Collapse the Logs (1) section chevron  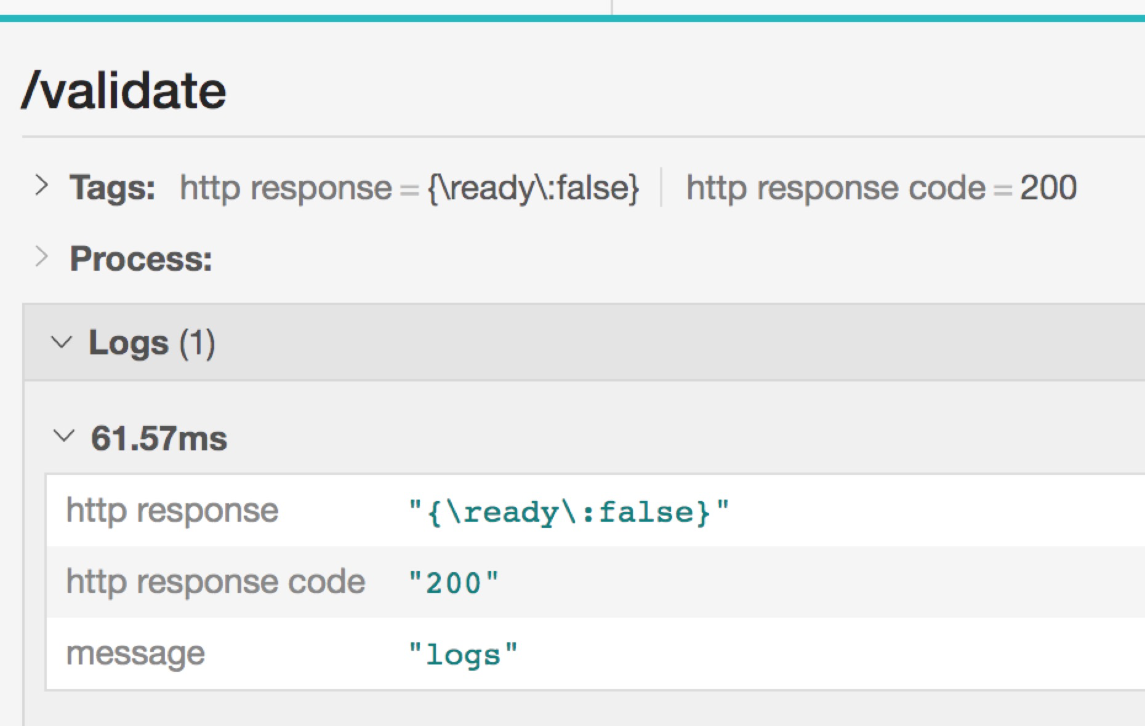tap(61, 342)
